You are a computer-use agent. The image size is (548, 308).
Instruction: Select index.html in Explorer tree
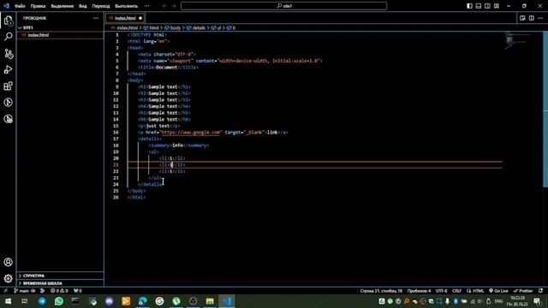60,35
